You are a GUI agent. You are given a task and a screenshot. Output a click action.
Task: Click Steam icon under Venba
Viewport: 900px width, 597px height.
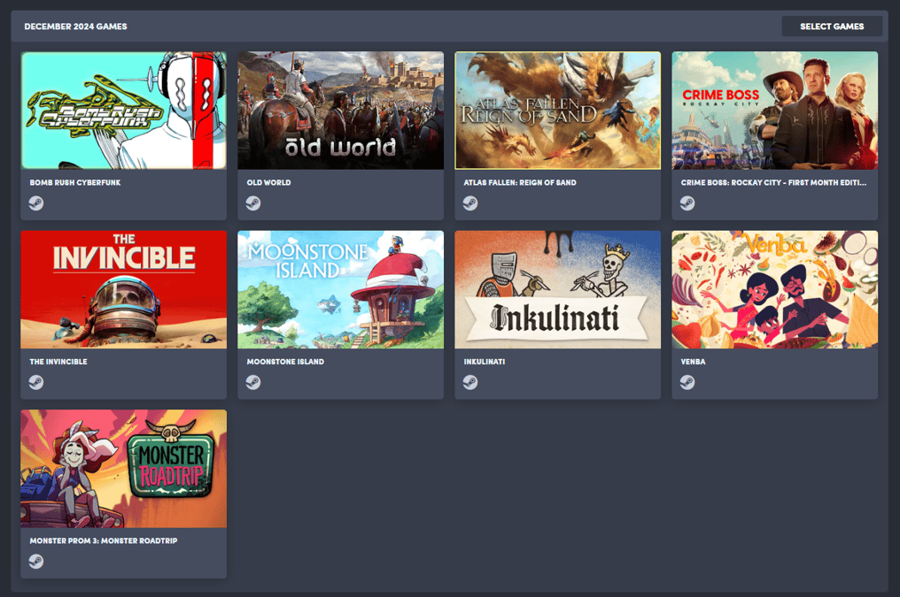point(687,382)
